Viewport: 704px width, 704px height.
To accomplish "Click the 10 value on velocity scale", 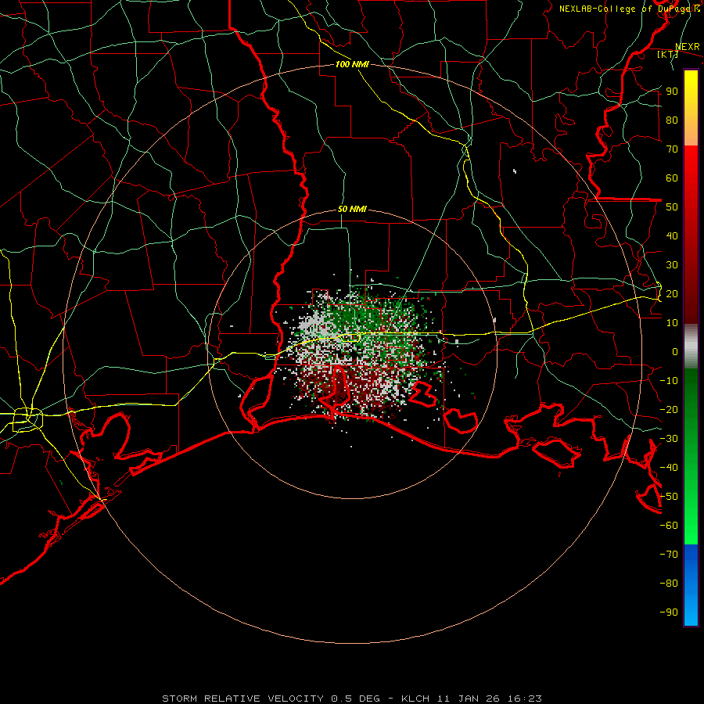I will pos(672,323).
